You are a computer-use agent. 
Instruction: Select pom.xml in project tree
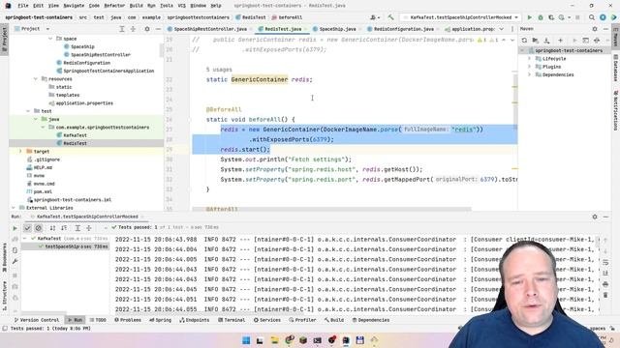(x=43, y=191)
